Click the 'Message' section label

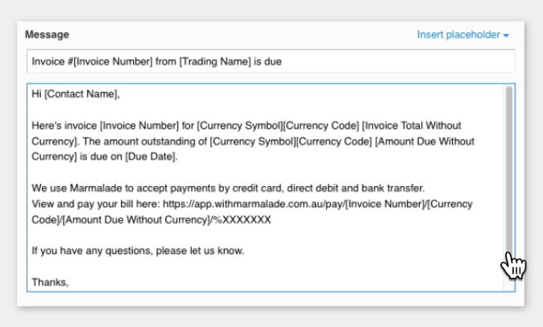pyautogui.click(x=47, y=35)
